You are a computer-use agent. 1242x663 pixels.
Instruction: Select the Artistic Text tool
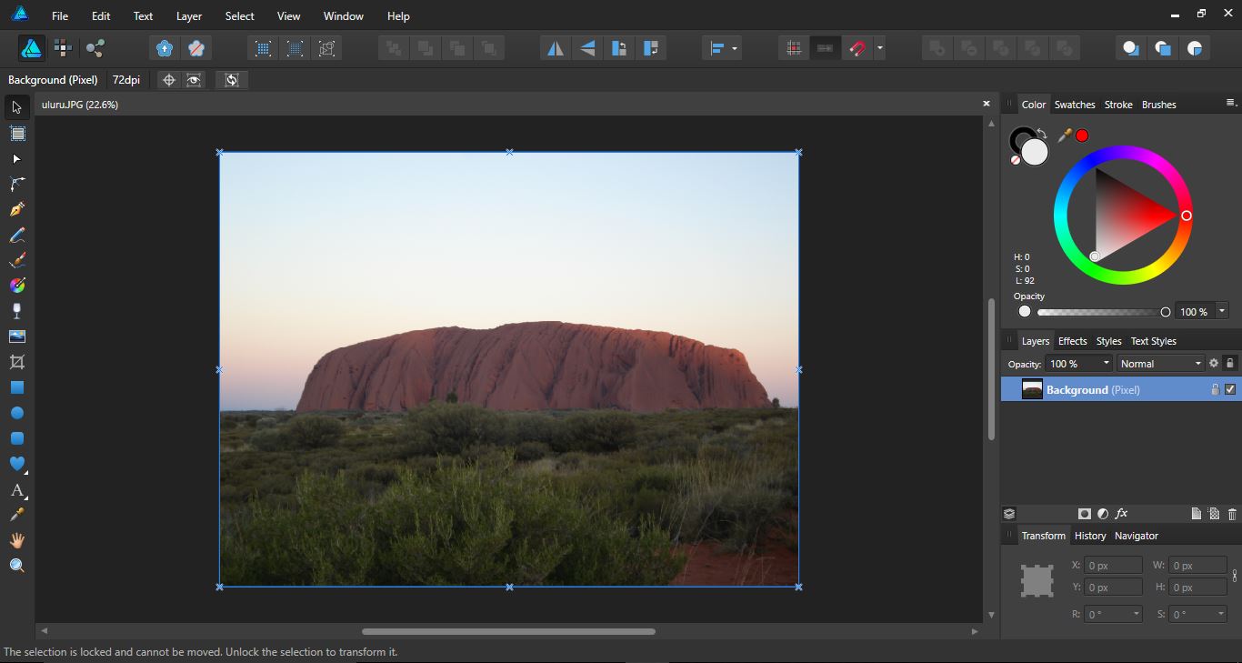(15, 490)
